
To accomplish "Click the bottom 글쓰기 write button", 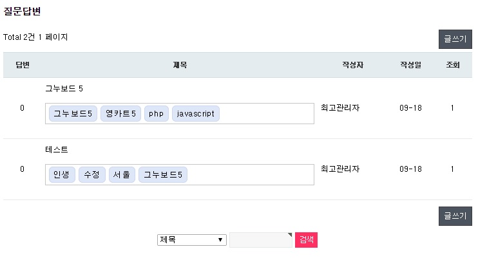I will point(455,216).
